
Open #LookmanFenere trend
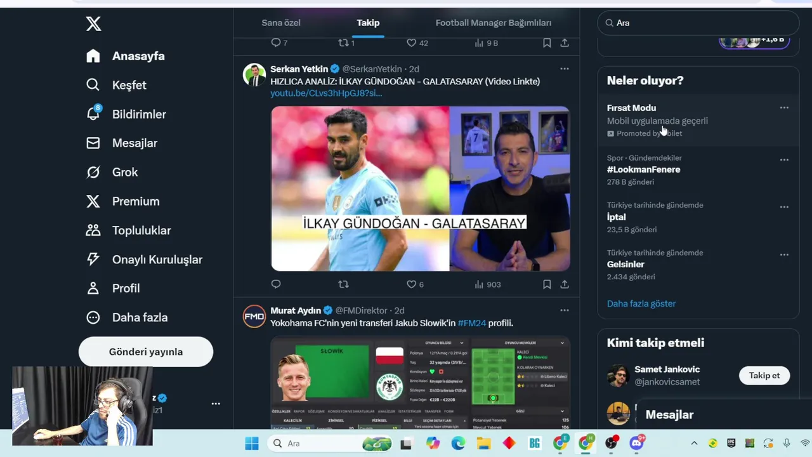click(x=643, y=169)
